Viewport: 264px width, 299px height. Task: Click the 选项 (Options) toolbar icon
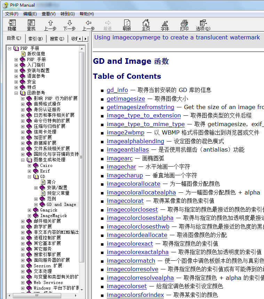click(203, 25)
